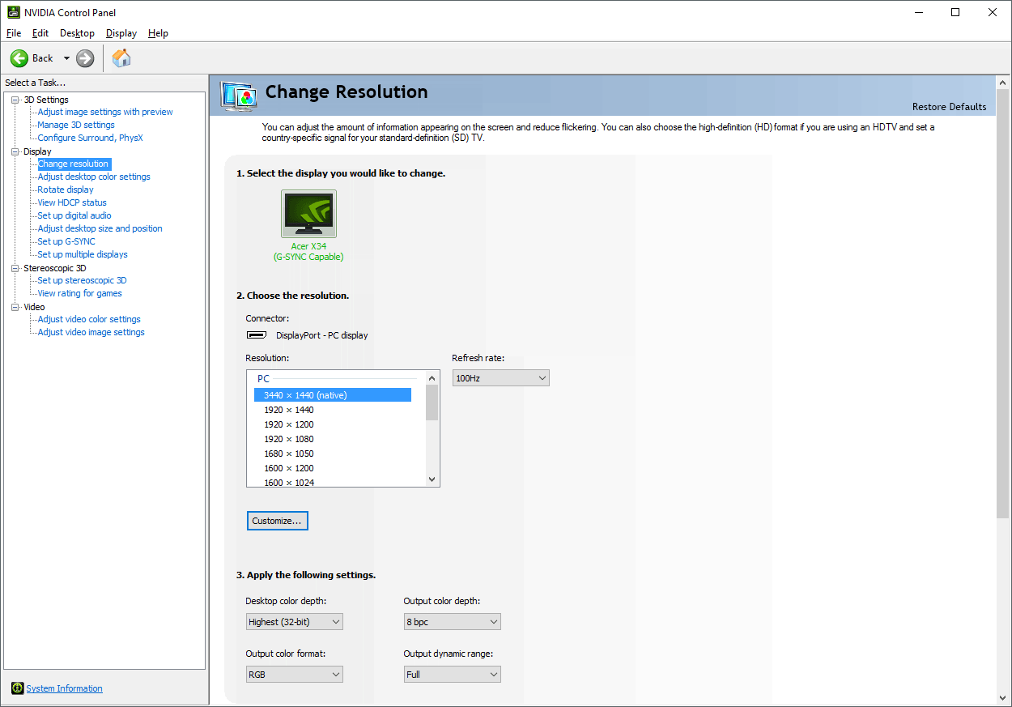Open the Desktop menu
Screen dimensions: 1012x707
point(77,33)
